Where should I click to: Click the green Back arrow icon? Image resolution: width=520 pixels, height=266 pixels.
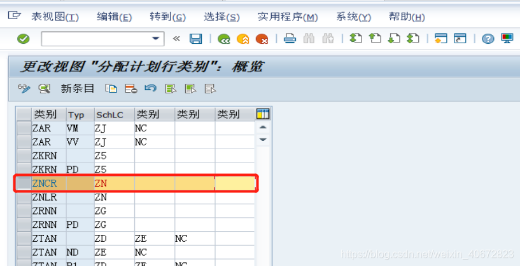click(x=224, y=39)
